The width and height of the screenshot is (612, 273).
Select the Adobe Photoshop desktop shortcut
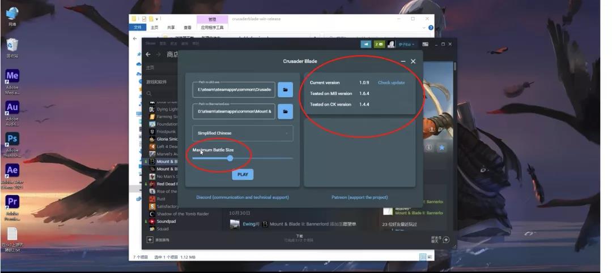pos(12,145)
